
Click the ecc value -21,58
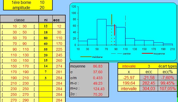149,78
